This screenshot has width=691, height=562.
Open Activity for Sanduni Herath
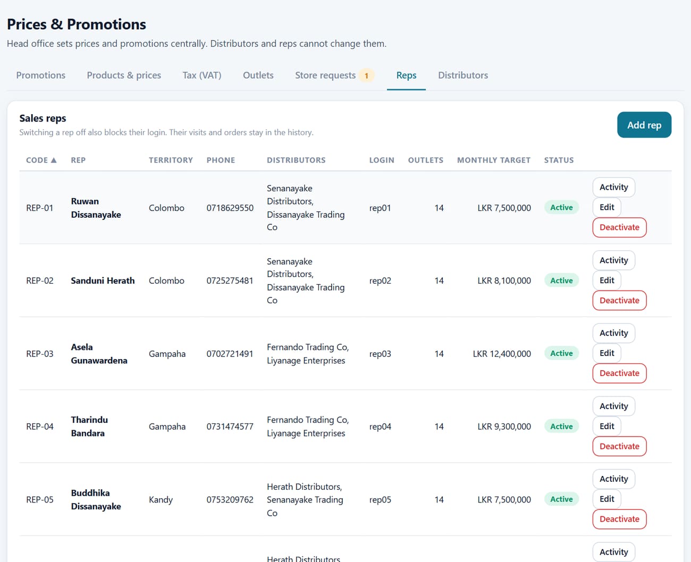pos(614,260)
